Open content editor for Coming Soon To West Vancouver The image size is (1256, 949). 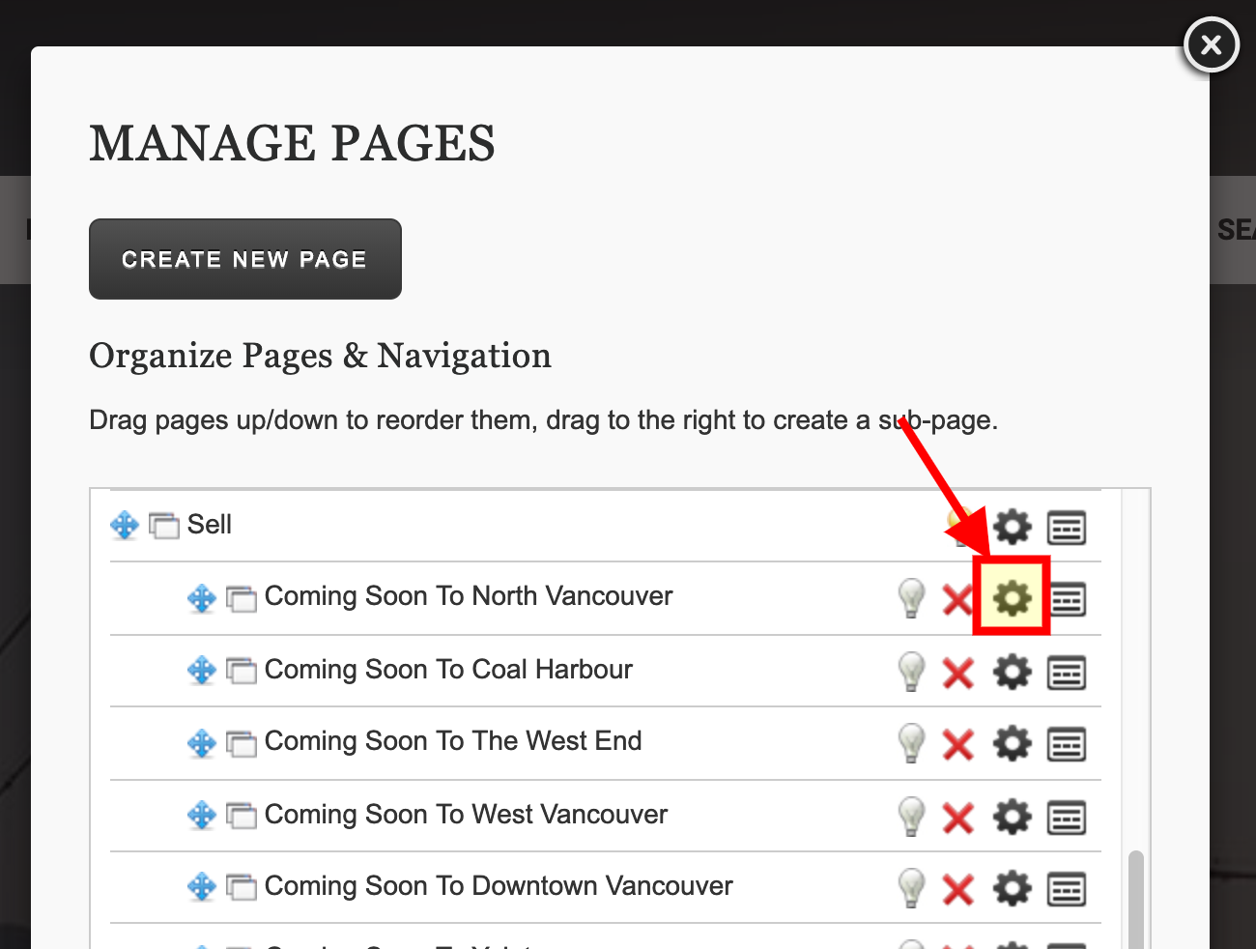coord(1067,818)
